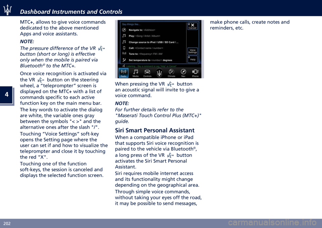This screenshot has height=228, width=322.
Task: Click the 'Say things like...' heading
Action: [131, 24]
